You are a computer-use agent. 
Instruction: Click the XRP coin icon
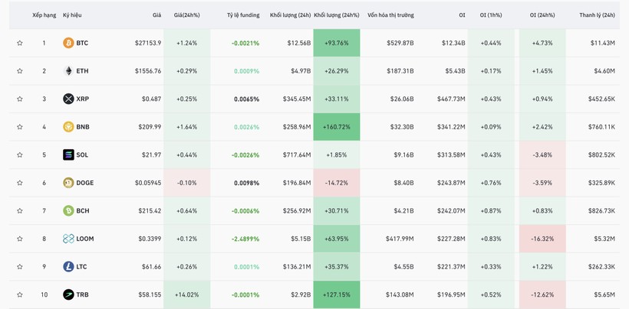68,99
